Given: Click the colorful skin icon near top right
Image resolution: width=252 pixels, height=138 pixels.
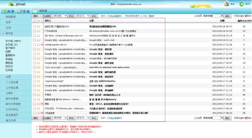Looking at the screenshot, I should (x=226, y=4).
